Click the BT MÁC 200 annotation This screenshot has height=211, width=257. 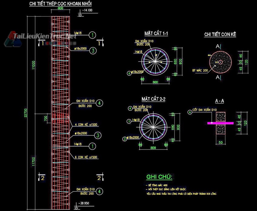[201, 70]
